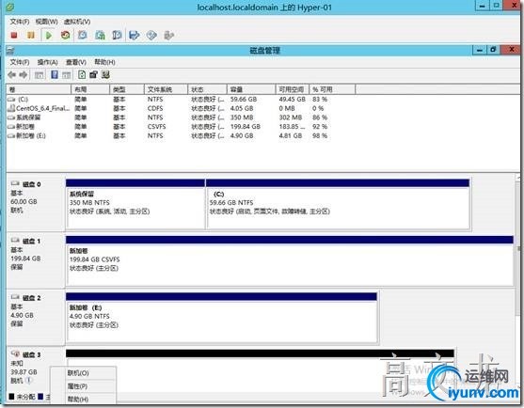
Task: Open the snapshot manager icon
Action: [117, 35]
